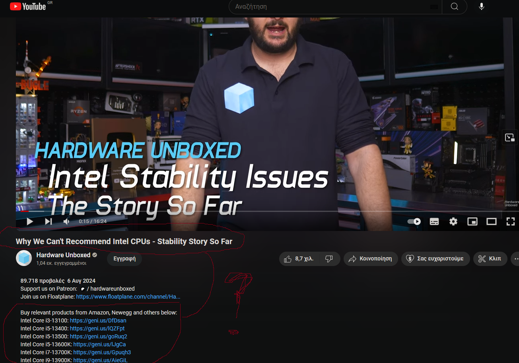This screenshot has height=363, width=519.
Task: Open Intel Core i5-13500 geni.us link
Action: click(x=98, y=336)
